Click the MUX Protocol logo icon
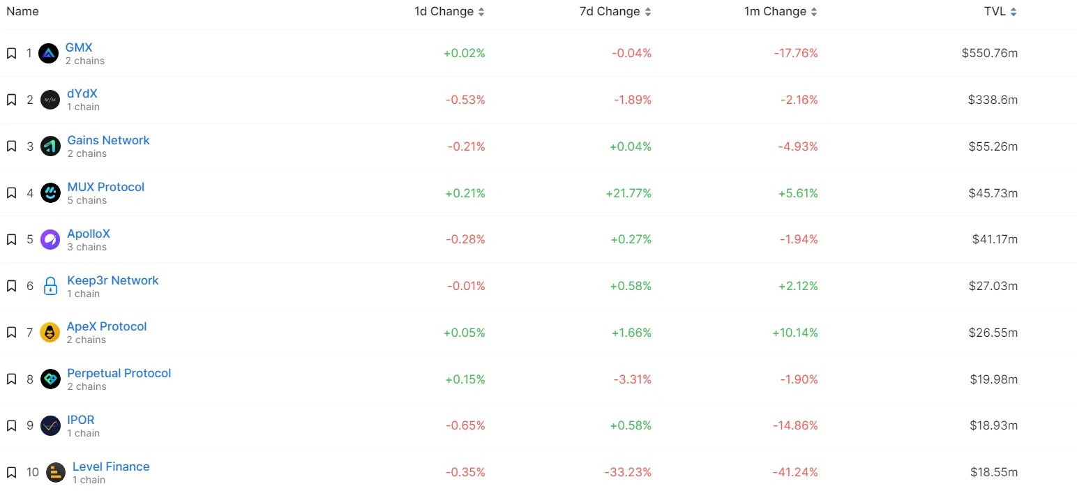The image size is (1077, 493). click(50, 193)
